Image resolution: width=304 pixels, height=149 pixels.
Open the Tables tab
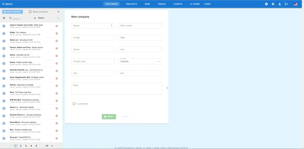162,4
